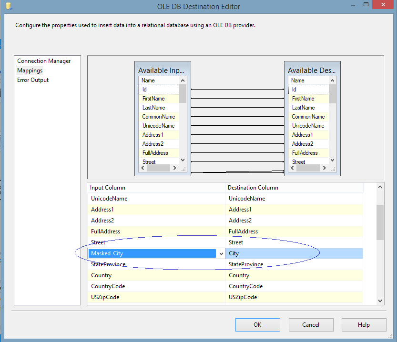
Task: Select FirstName in Available Destination Columns list
Action: (309, 99)
